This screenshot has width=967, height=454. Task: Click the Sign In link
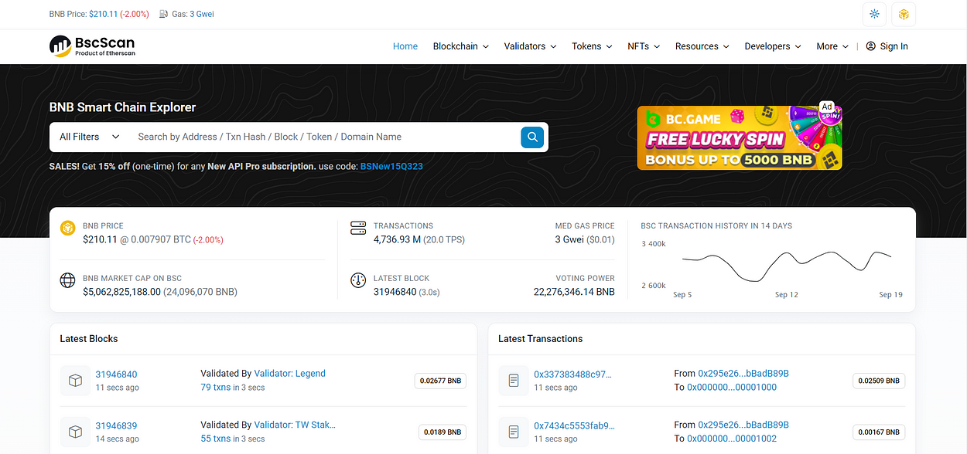(894, 46)
